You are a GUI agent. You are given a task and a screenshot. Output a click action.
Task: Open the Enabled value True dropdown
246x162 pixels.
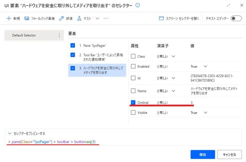[205, 66]
